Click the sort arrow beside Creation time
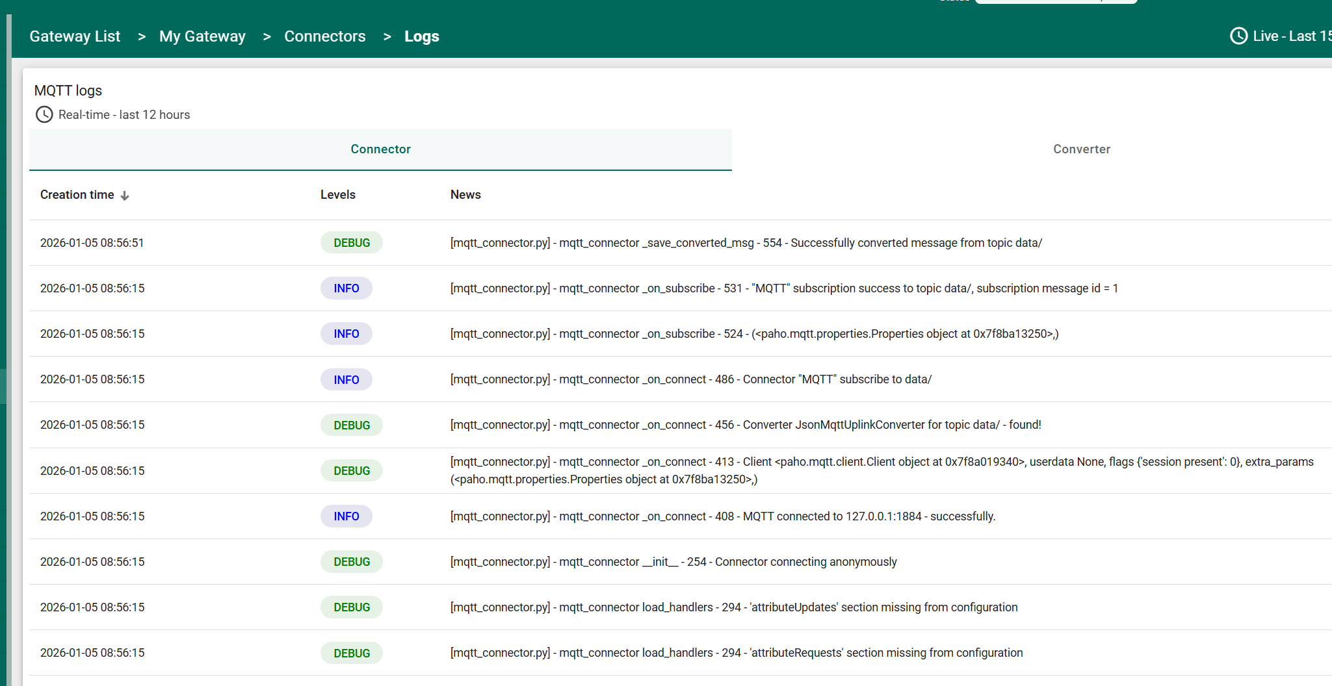 tap(125, 196)
